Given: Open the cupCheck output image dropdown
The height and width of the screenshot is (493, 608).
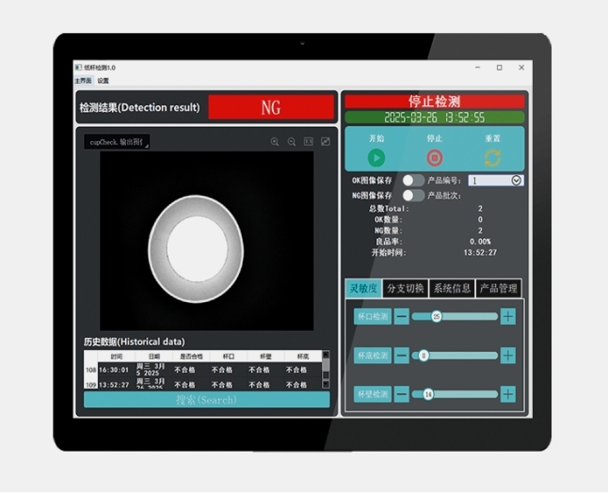Looking at the screenshot, I should point(117,142).
